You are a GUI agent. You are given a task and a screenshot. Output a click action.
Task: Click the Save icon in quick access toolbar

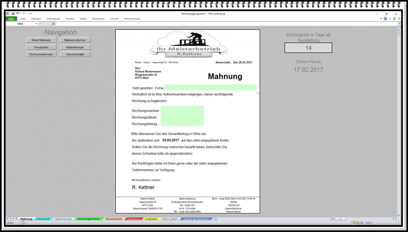coord(13,13)
